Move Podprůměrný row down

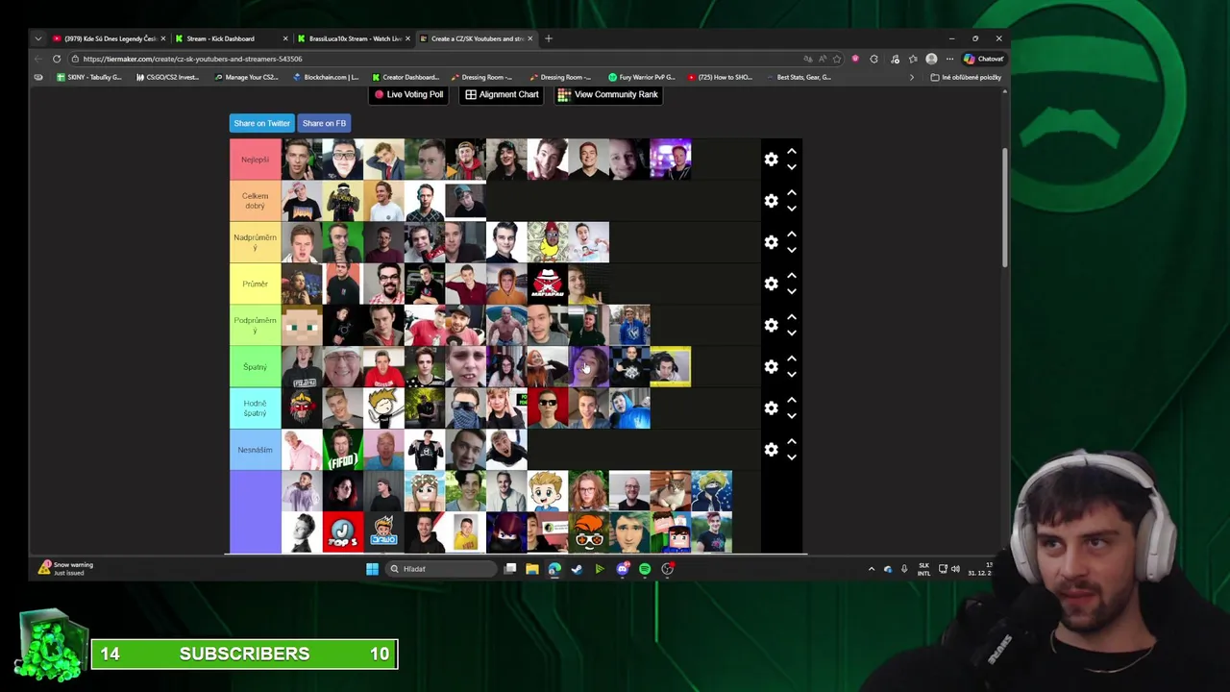click(x=792, y=333)
